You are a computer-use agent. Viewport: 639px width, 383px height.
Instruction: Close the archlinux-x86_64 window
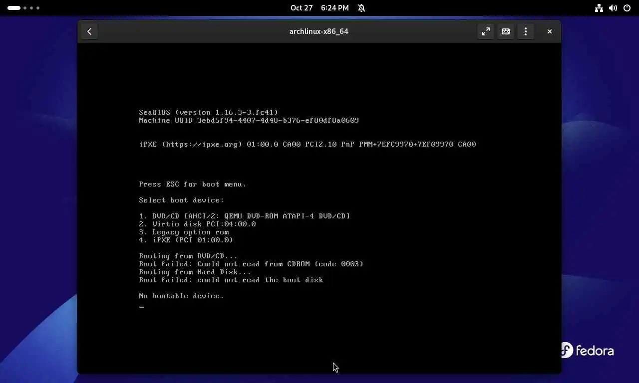click(549, 31)
